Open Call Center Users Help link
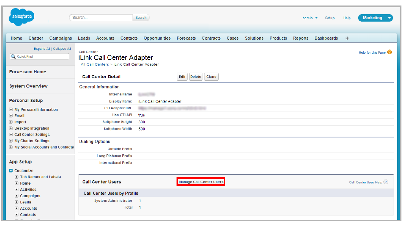This screenshot has height=227, width=403. tap(366, 182)
